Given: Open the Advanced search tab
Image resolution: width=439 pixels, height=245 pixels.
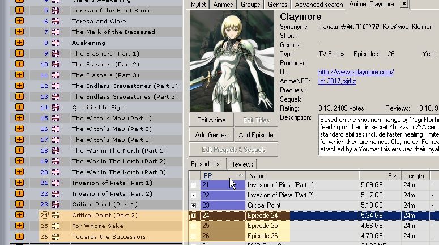Looking at the screenshot, I should pos(318,5).
